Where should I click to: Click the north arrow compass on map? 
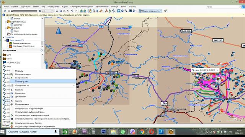click(x=59, y=31)
